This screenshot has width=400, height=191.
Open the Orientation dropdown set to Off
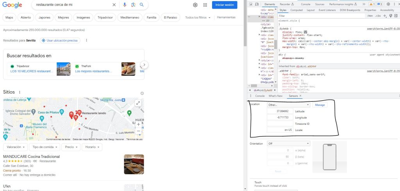click(x=288, y=143)
